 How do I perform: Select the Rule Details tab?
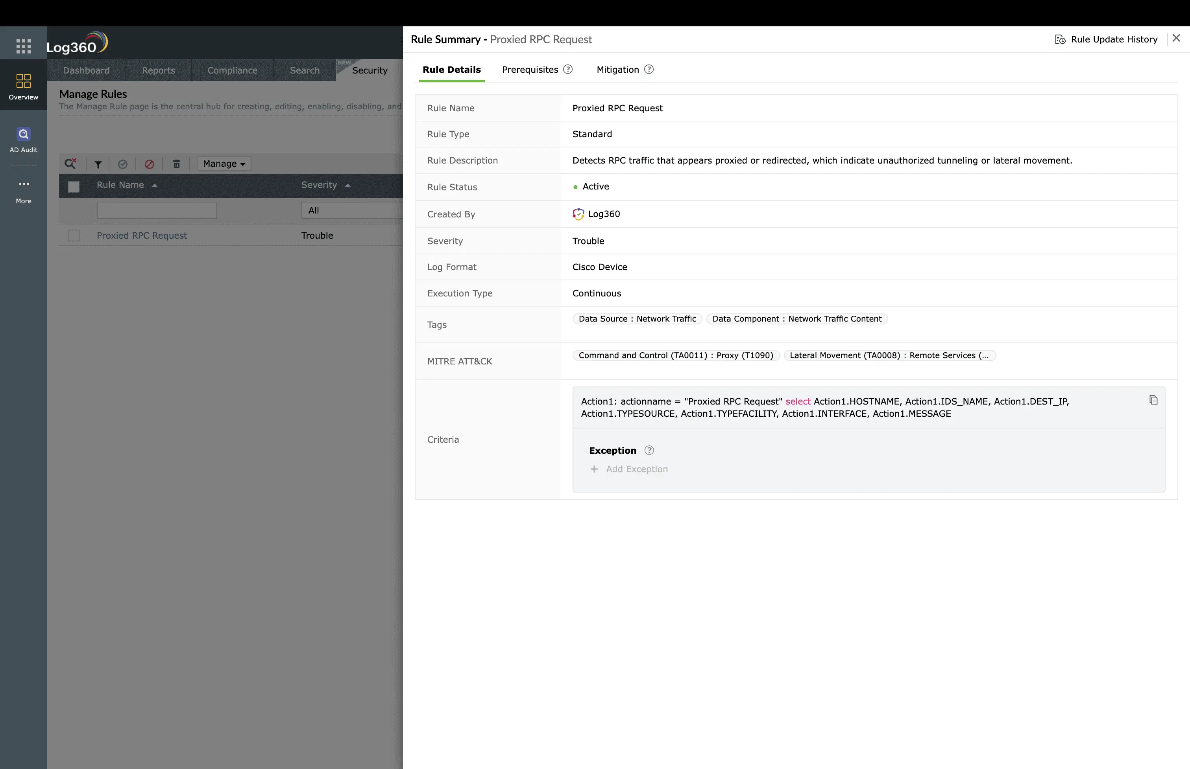pyautogui.click(x=451, y=70)
